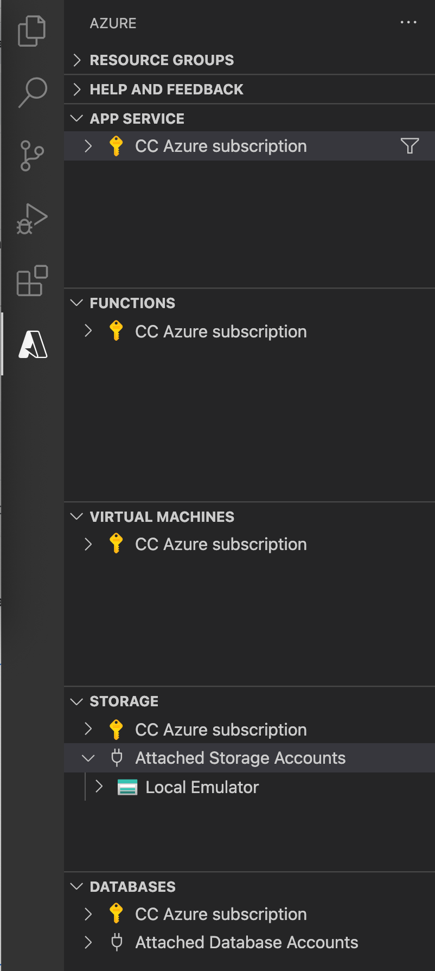435x971 pixels.
Task: Click the Local Emulator storage icon
Action: pos(128,787)
